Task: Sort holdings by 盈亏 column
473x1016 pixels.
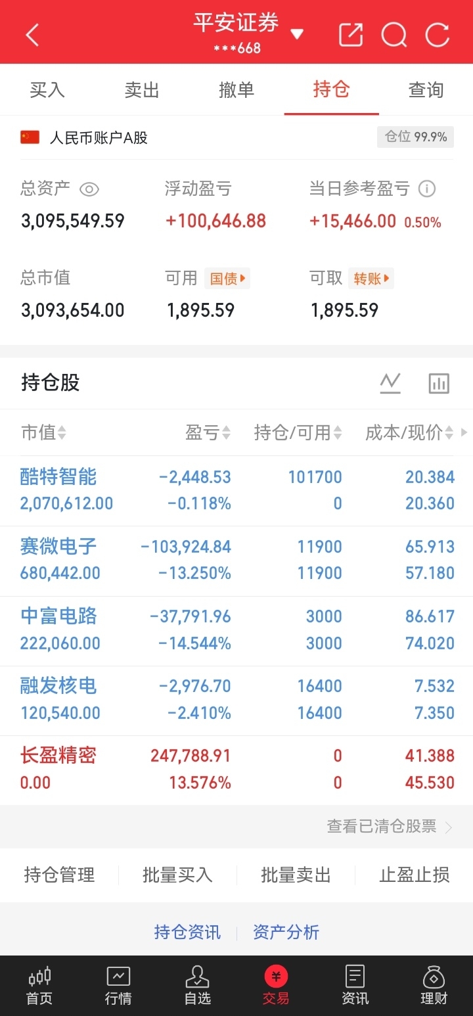Action: pos(208,432)
